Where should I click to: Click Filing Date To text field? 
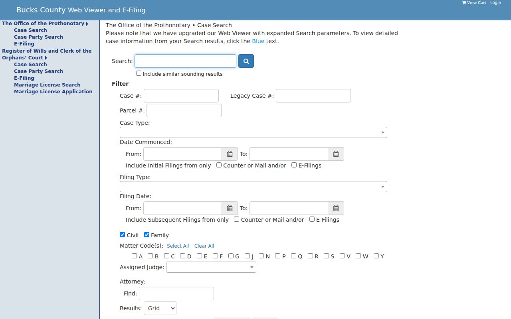tap(289, 208)
